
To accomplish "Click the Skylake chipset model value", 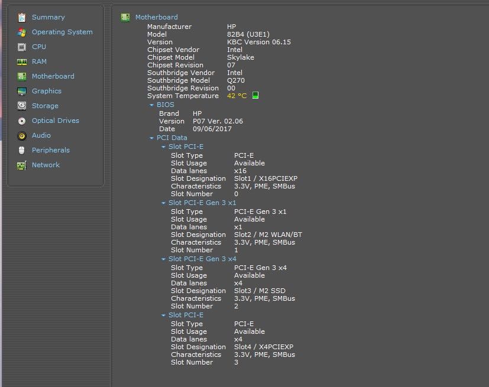I will tap(241, 57).
